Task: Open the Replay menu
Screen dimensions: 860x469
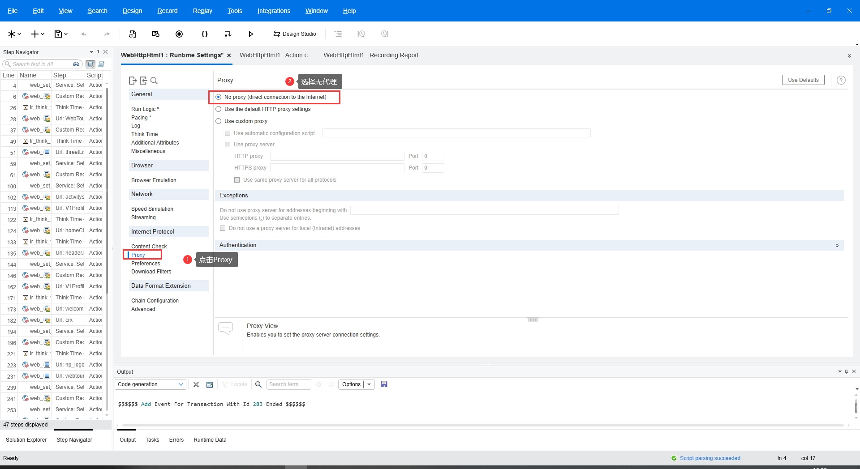Action: tap(202, 11)
